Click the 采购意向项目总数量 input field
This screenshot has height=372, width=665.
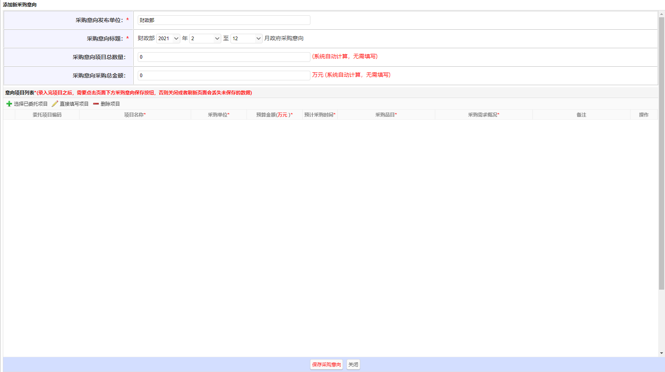click(224, 57)
